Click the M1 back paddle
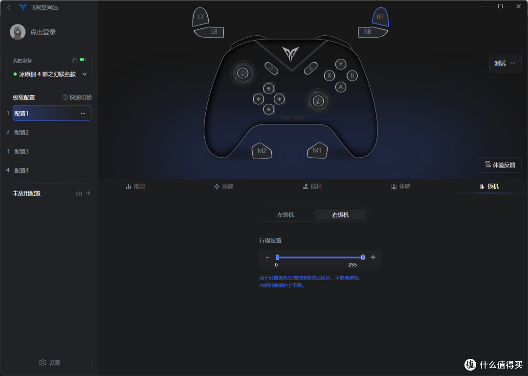528x376 pixels. 317,150
